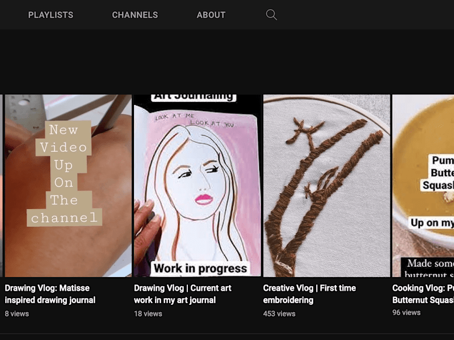The height and width of the screenshot is (340, 454).
Task: Open title 'Creative Vlog | First time embroidering'
Action: (309, 294)
